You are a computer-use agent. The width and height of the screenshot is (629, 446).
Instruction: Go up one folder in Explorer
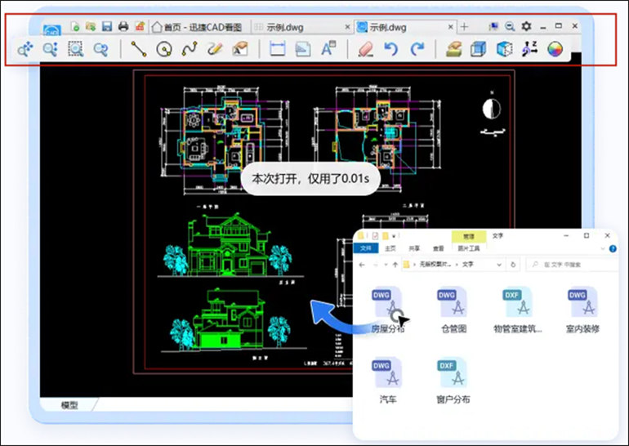click(395, 265)
